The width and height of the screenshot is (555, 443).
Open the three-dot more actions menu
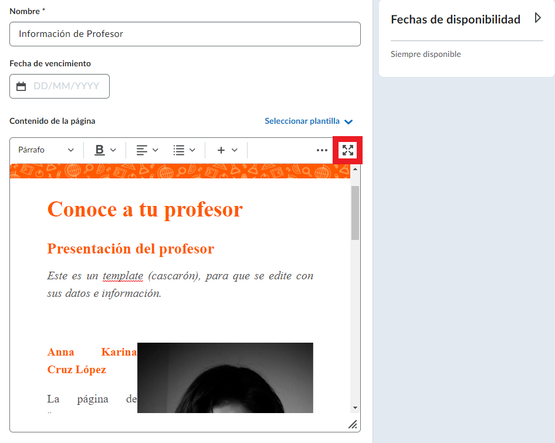point(322,150)
